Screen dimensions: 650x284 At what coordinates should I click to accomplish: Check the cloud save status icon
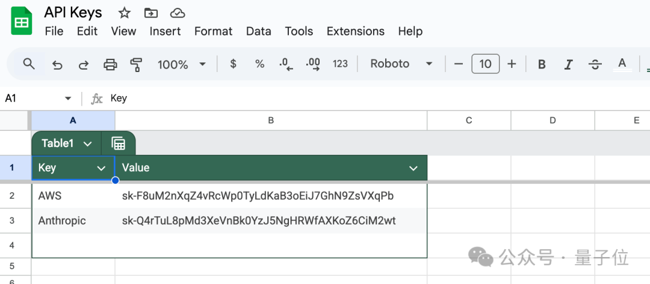click(x=178, y=13)
